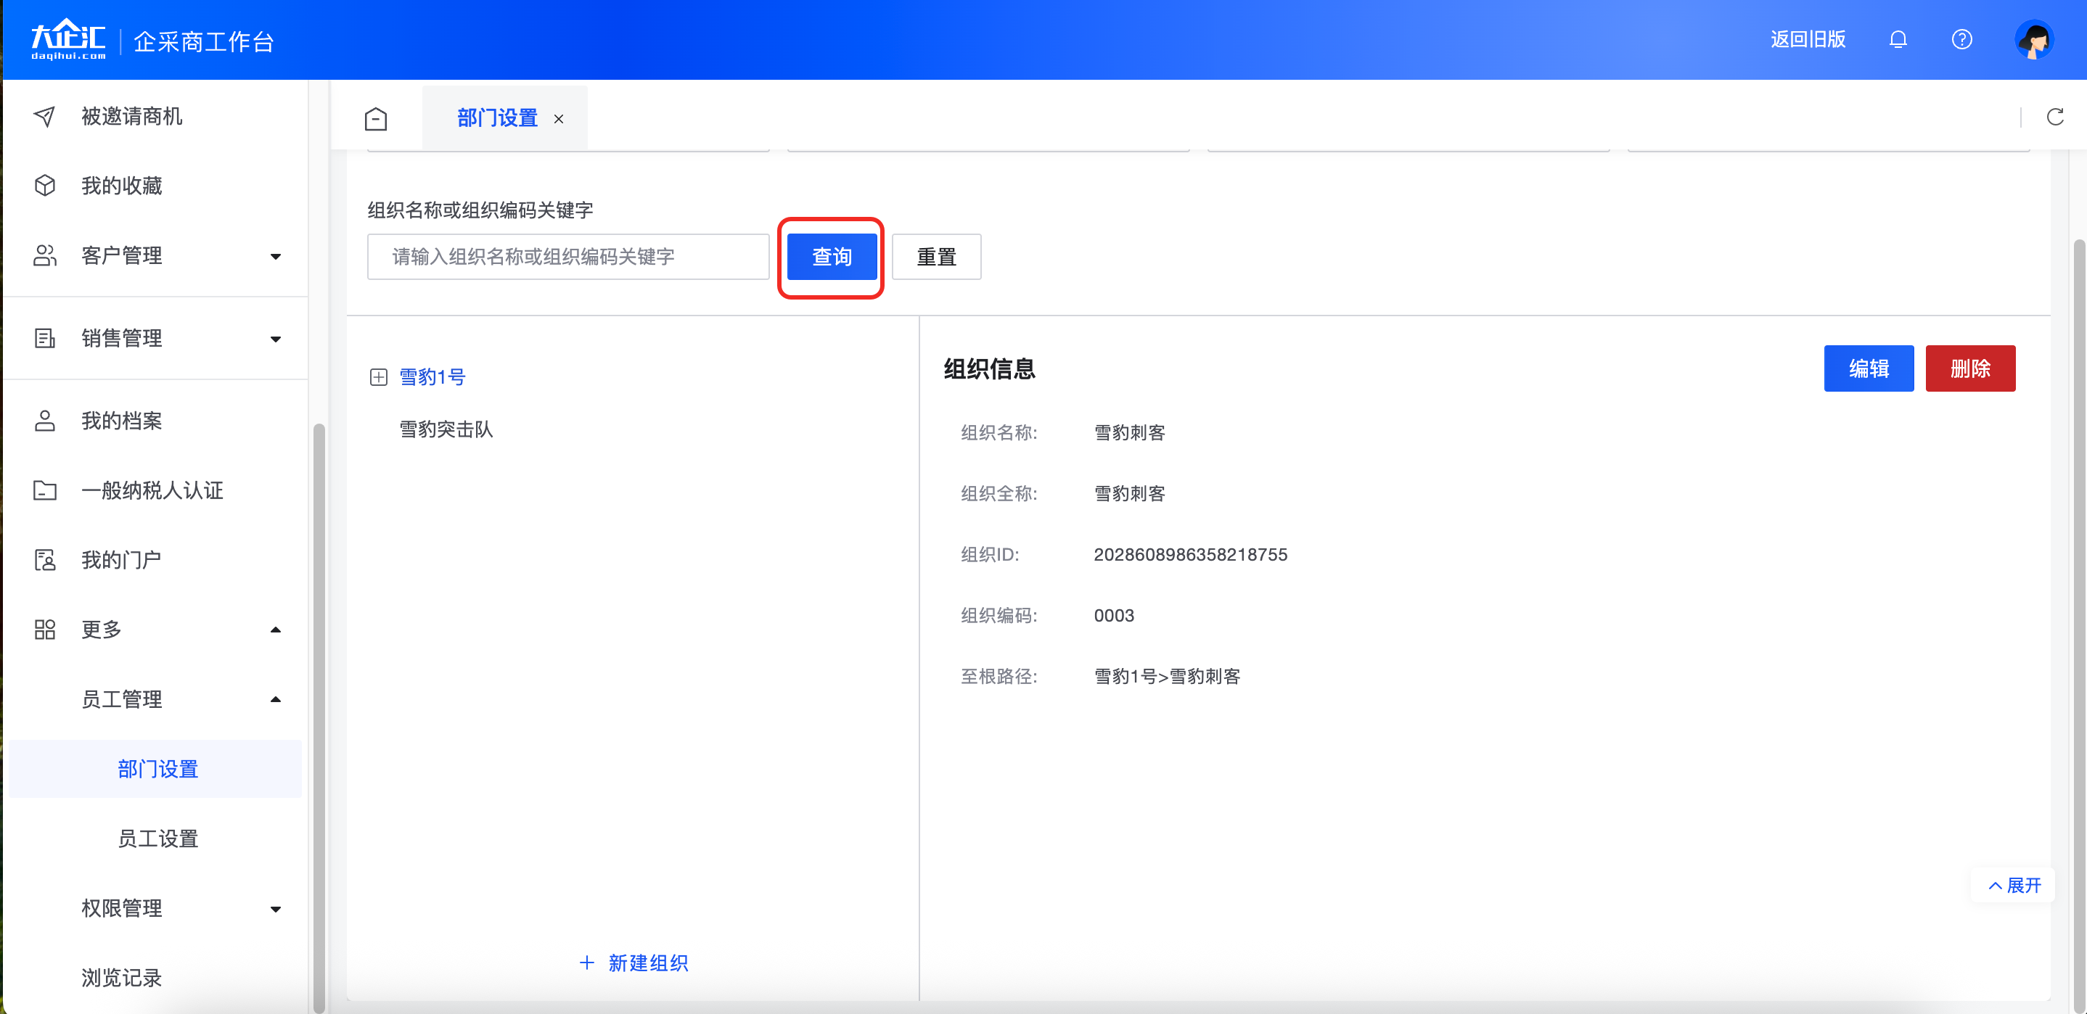The height and width of the screenshot is (1014, 2087).
Task: Click the 被邀请商机 paper-plane icon
Action: coord(44,117)
